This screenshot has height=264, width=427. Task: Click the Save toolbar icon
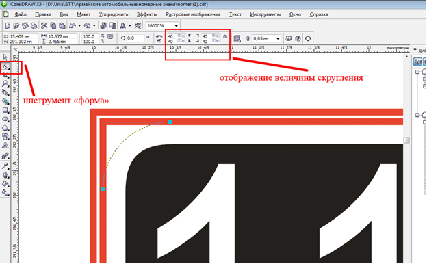click(x=25, y=25)
